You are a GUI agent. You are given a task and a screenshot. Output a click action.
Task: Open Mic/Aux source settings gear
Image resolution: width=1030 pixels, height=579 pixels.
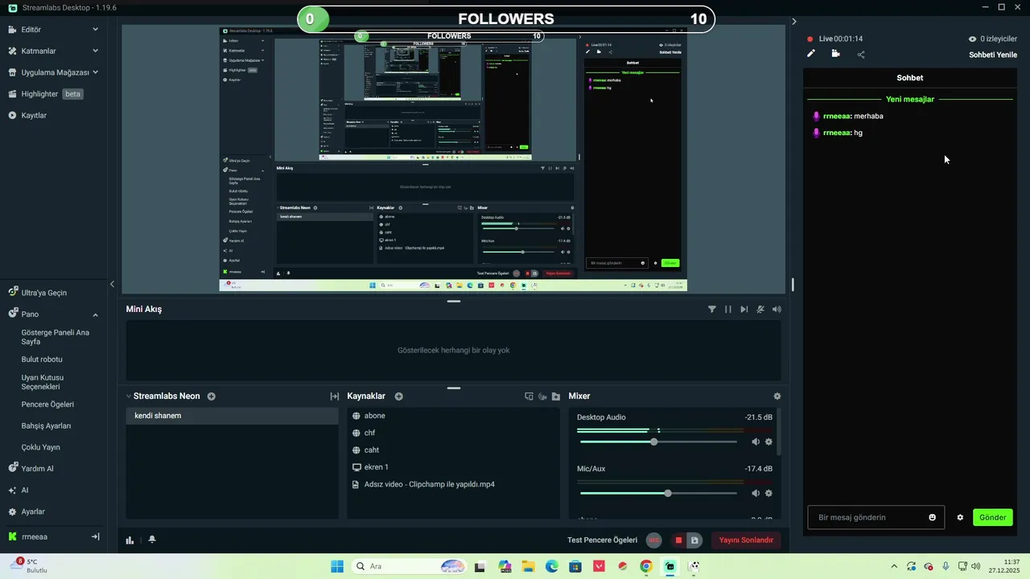click(768, 493)
